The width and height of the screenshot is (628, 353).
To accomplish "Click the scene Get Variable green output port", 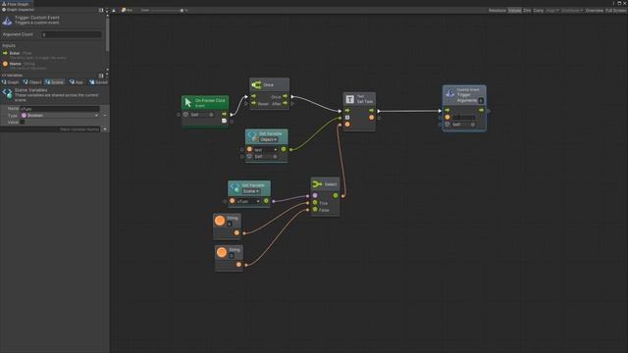I will pos(266,201).
